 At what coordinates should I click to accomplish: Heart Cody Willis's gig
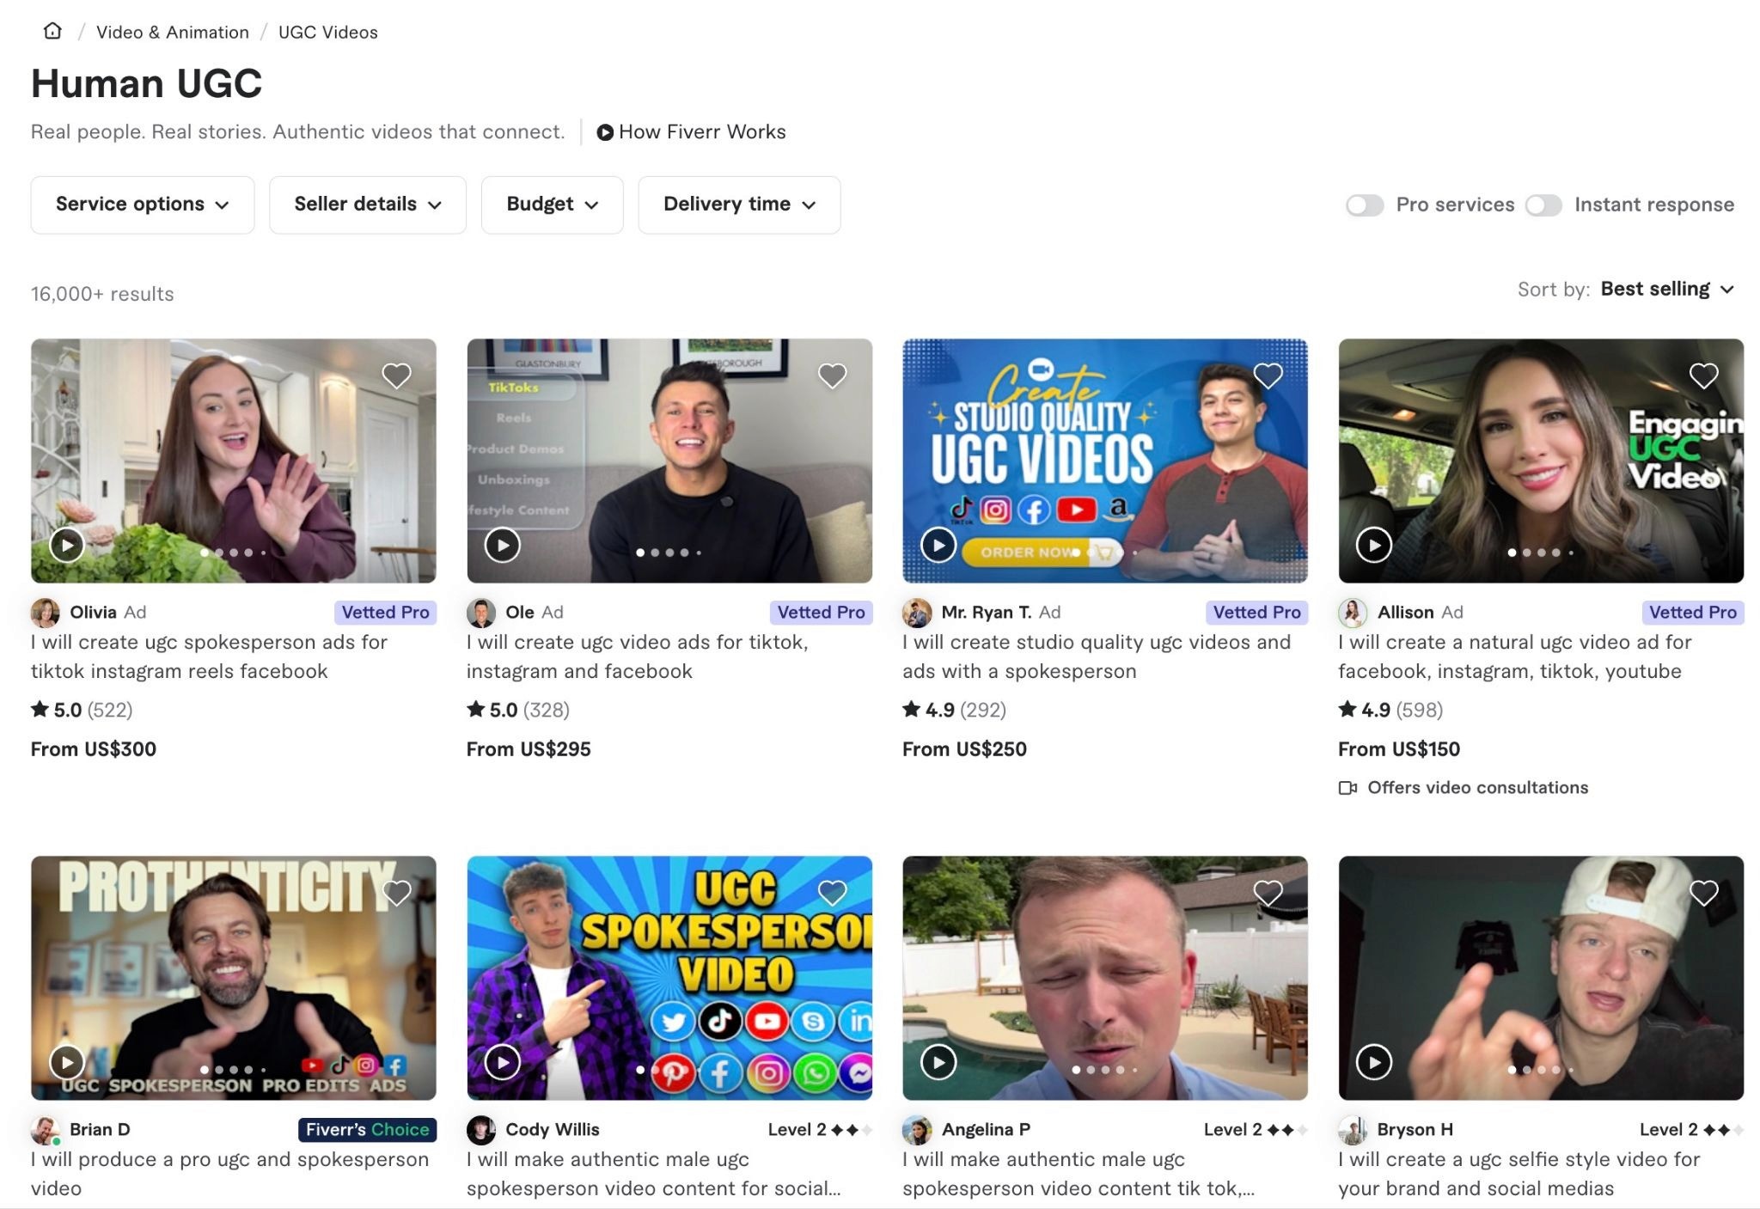pos(832,893)
